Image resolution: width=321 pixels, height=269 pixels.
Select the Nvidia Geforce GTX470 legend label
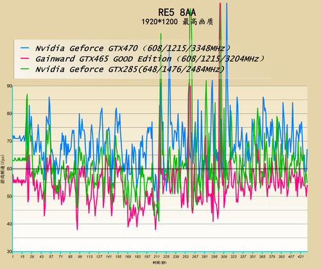133,48
